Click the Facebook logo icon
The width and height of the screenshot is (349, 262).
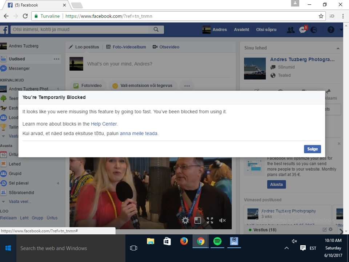pyautogui.click(x=4, y=29)
